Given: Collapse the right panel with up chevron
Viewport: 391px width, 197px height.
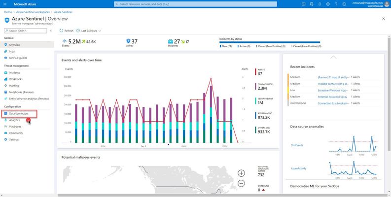Looking at the screenshot, I should point(333,57).
